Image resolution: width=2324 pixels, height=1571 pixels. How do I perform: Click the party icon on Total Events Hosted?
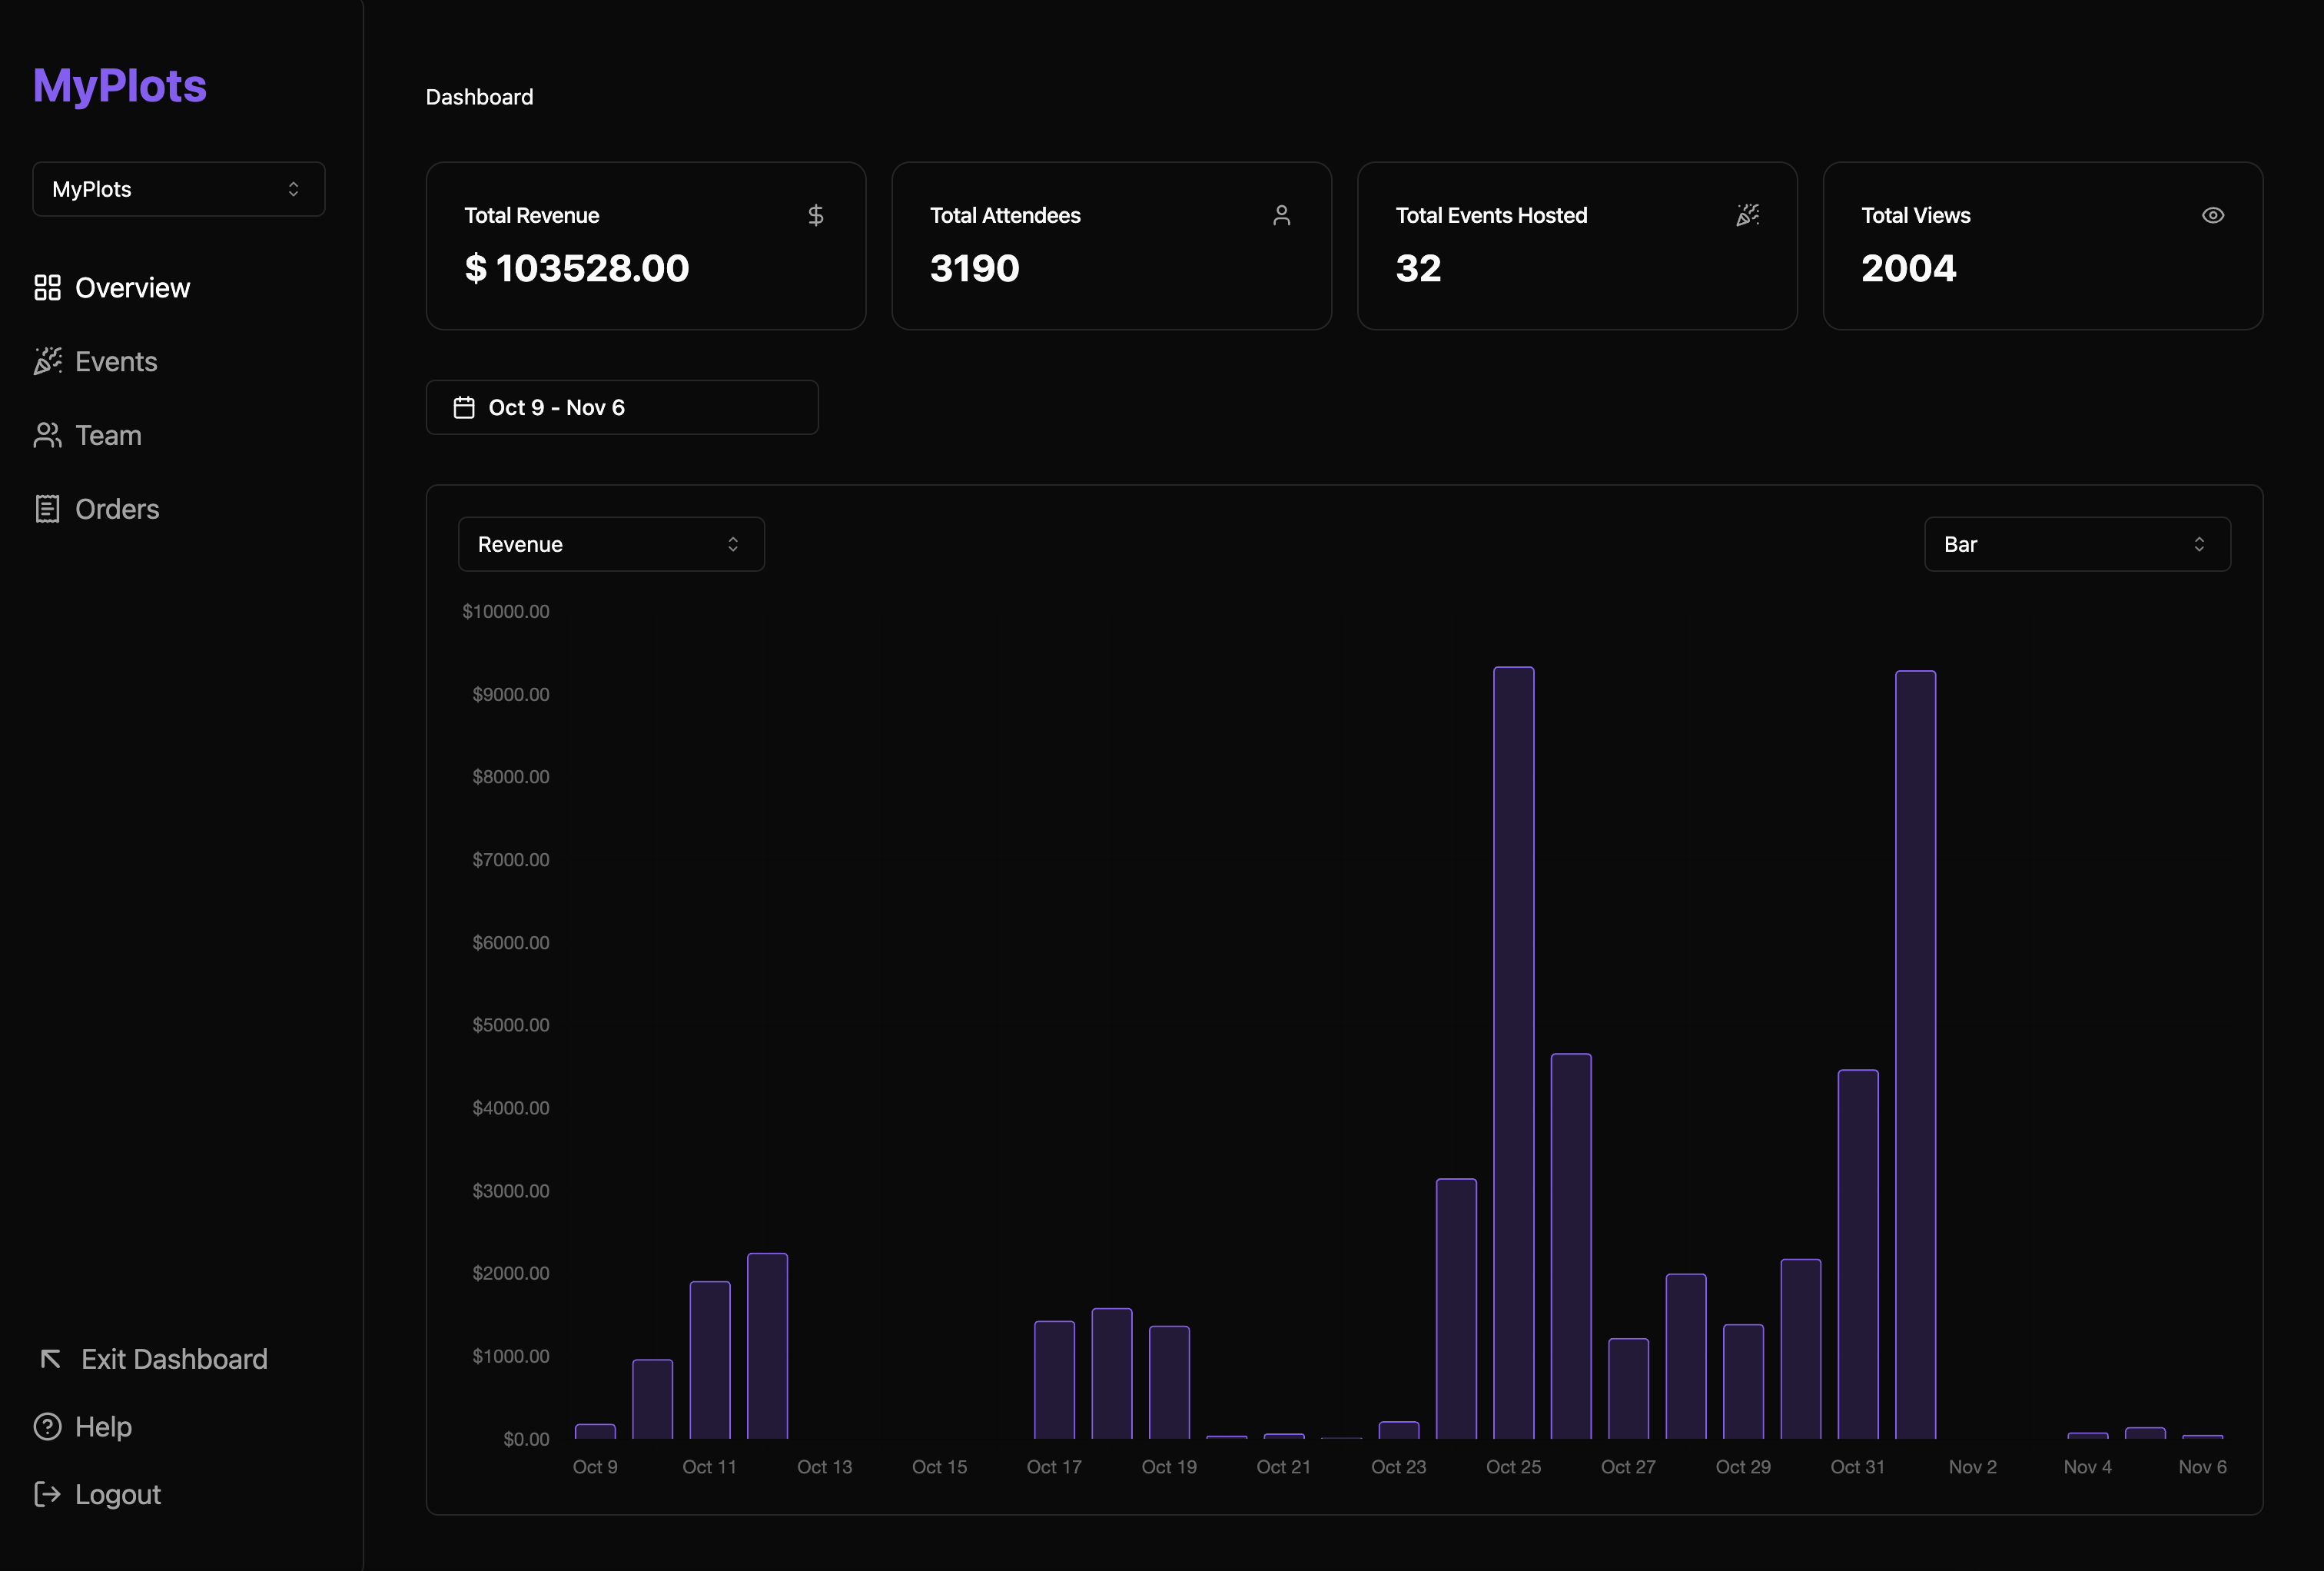pyautogui.click(x=1747, y=215)
